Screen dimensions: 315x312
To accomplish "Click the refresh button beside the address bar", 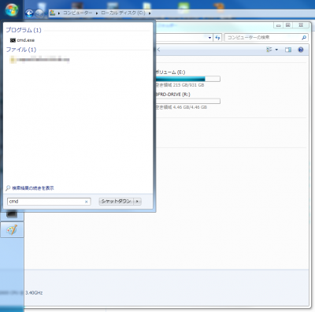I will pos(217,38).
